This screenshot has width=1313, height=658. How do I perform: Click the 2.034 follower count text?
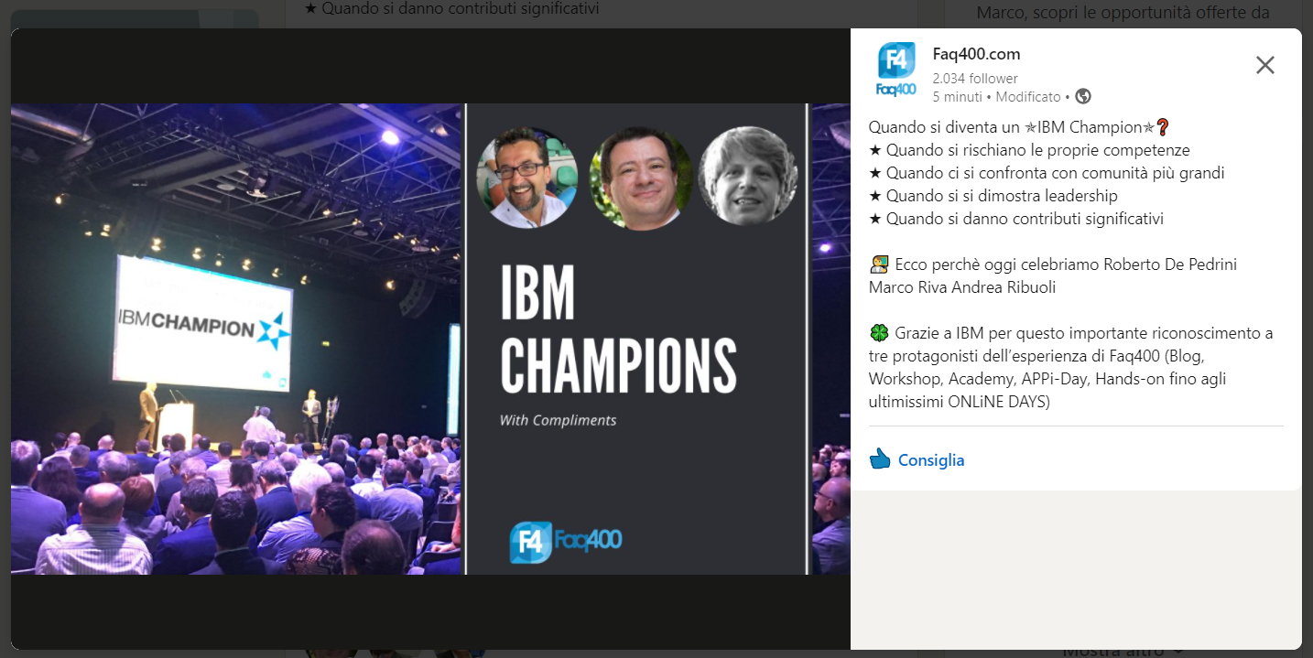tap(975, 79)
